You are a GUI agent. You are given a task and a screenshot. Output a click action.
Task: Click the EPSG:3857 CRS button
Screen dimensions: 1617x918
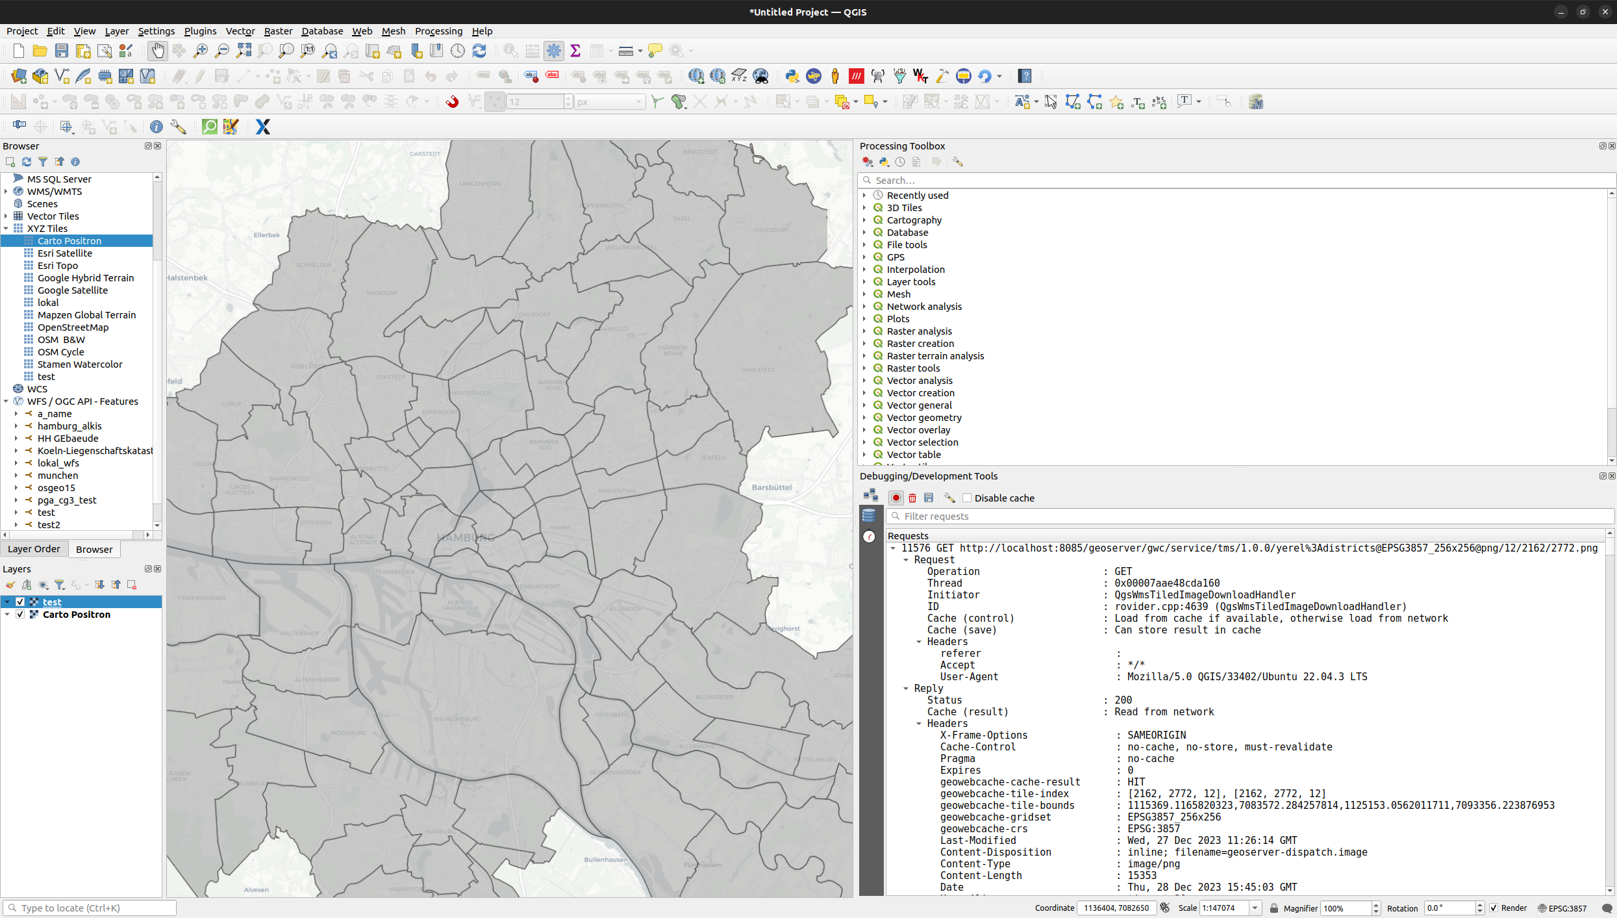point(1562,908)
